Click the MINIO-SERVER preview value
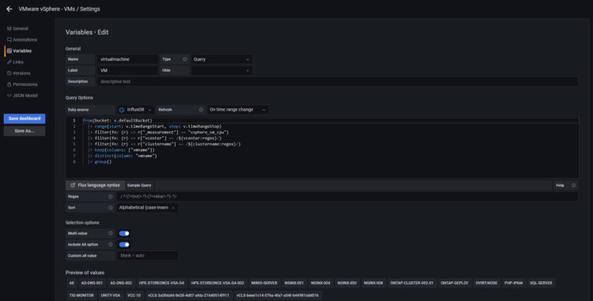Screen dimensions: 593x301 pos(264,283)
